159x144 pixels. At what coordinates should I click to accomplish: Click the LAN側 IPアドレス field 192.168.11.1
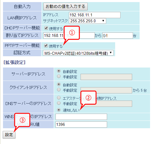pyautogui.click(x=95, y=15)
